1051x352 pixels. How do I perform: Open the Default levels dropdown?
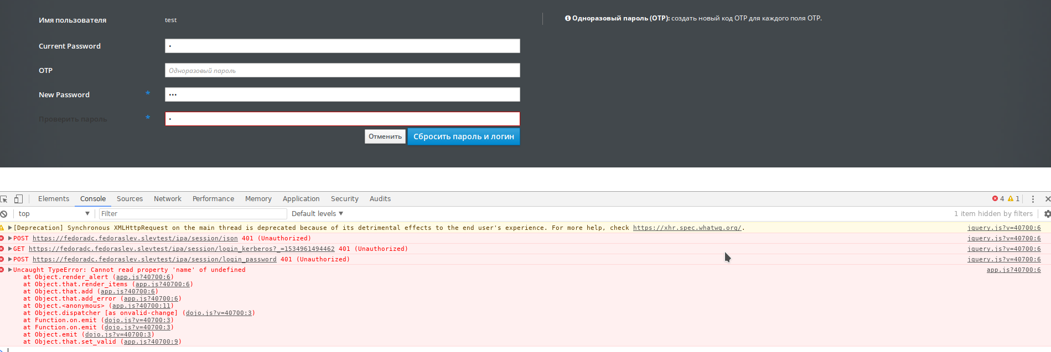tap(317, 214)
